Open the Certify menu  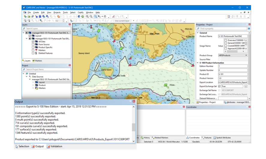pyautogui.click(x=81, y=12)
